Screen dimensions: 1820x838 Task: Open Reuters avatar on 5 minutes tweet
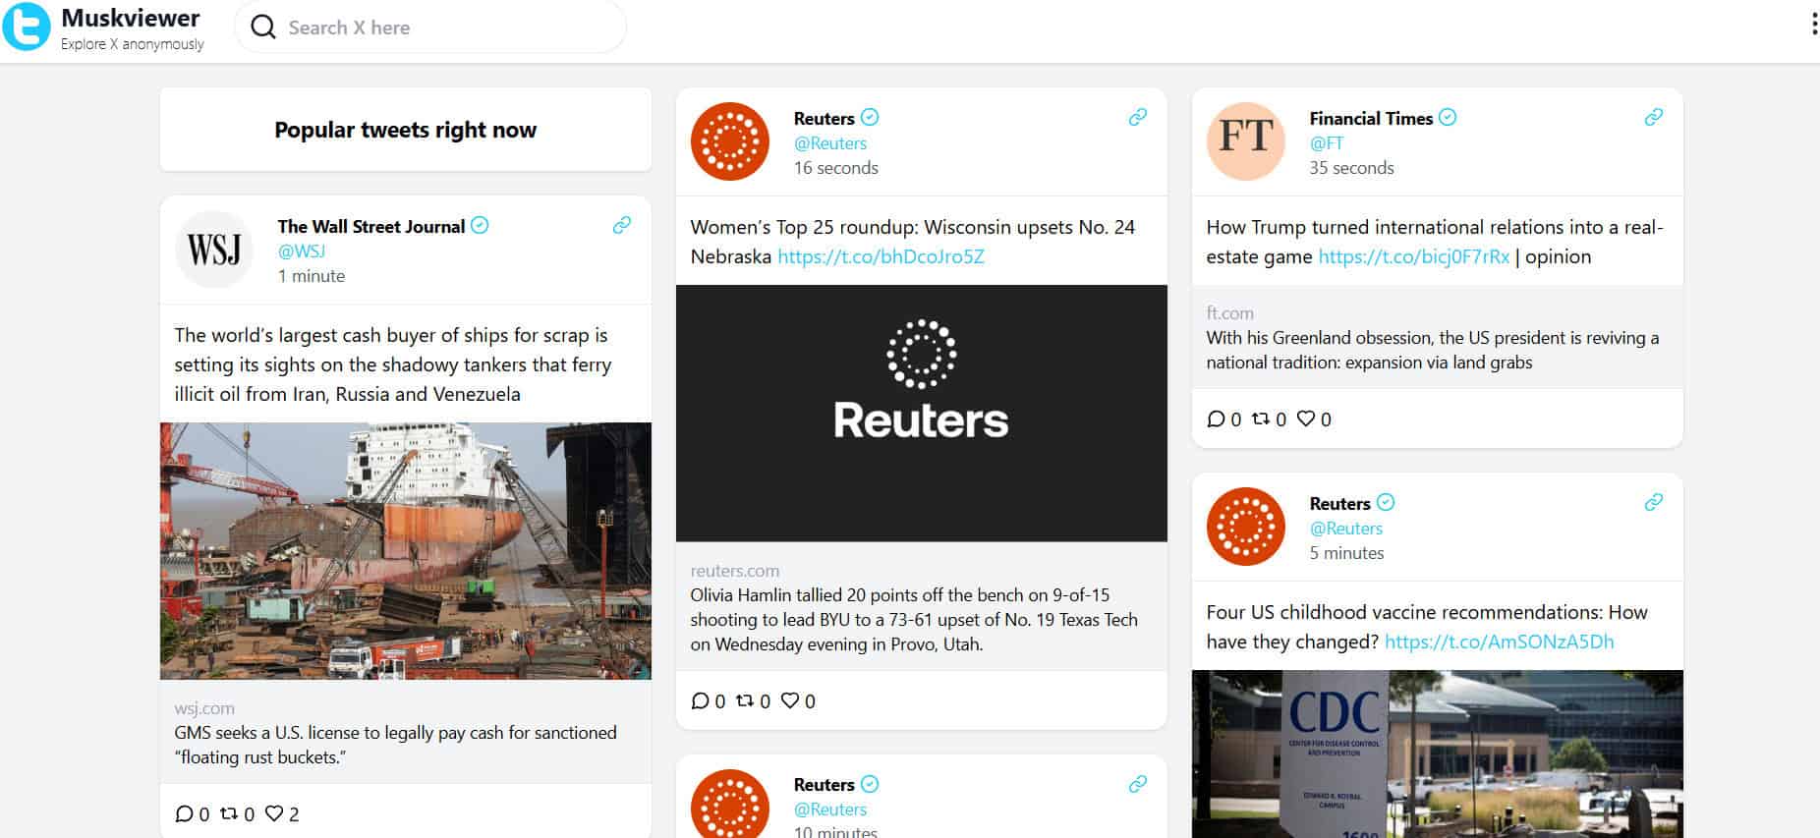tap(1246, 527)
